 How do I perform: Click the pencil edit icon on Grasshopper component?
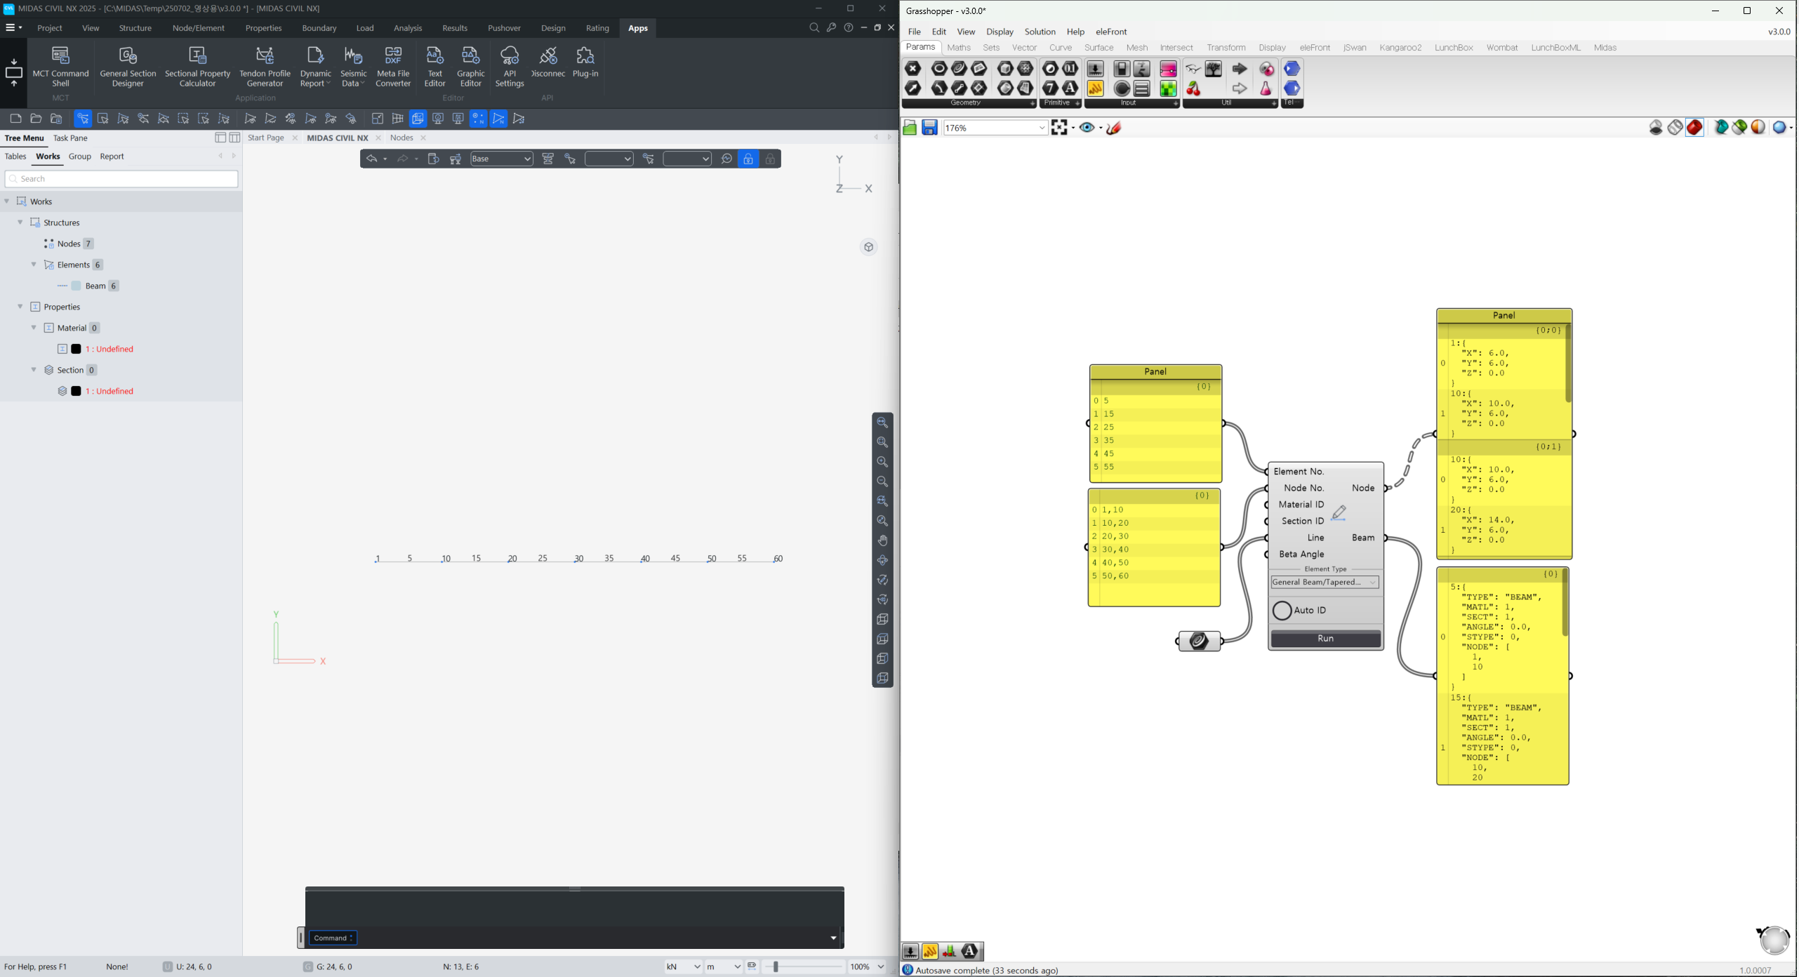tap(1339, 513)
